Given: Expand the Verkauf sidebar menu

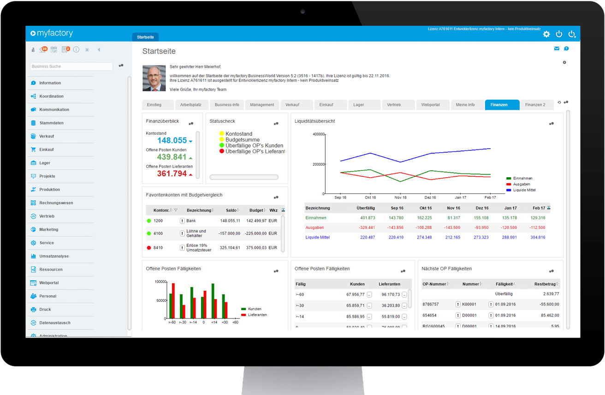Looking at the screenshot, I should tap(47, 137).
